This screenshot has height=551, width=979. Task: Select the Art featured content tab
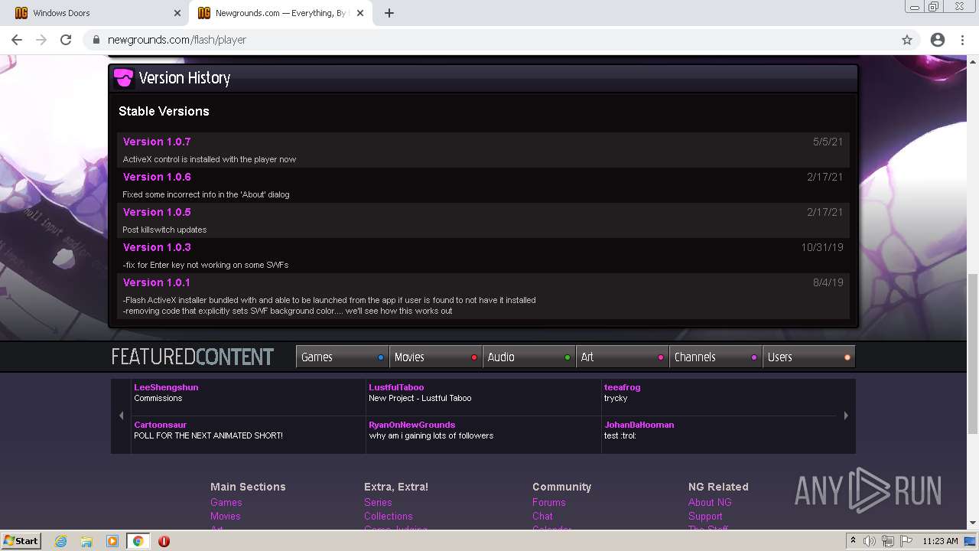[x=623, y=357]
